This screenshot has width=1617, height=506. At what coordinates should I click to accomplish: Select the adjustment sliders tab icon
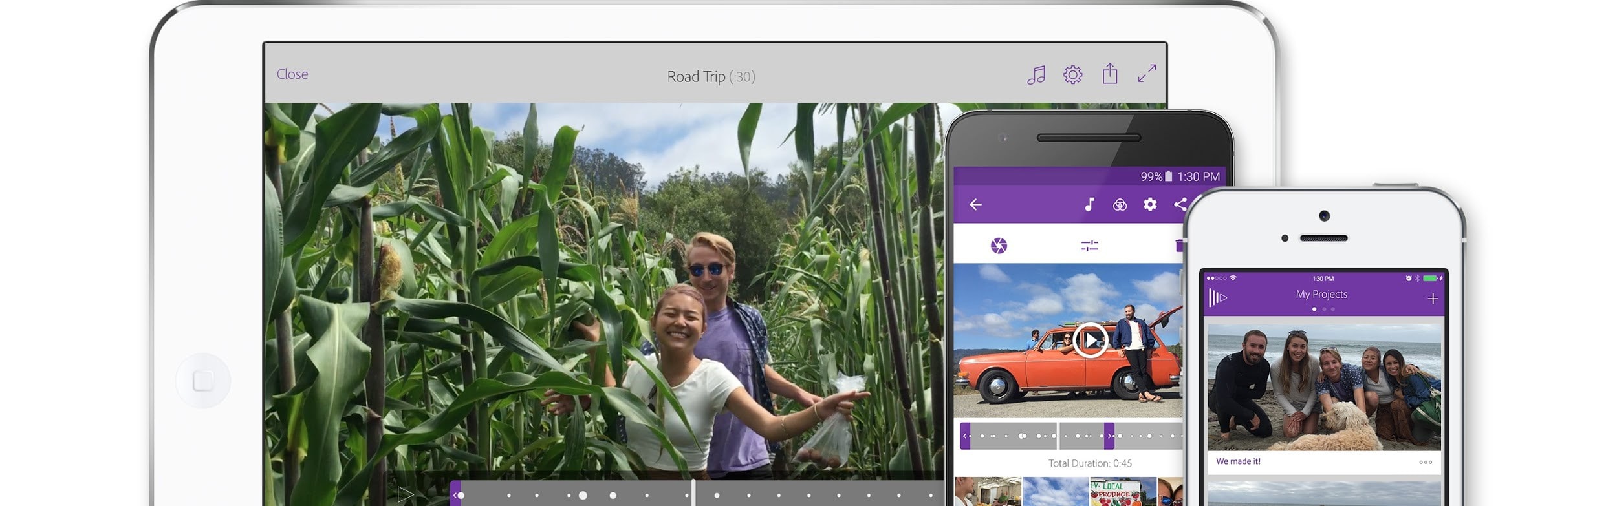[1089, 246]
